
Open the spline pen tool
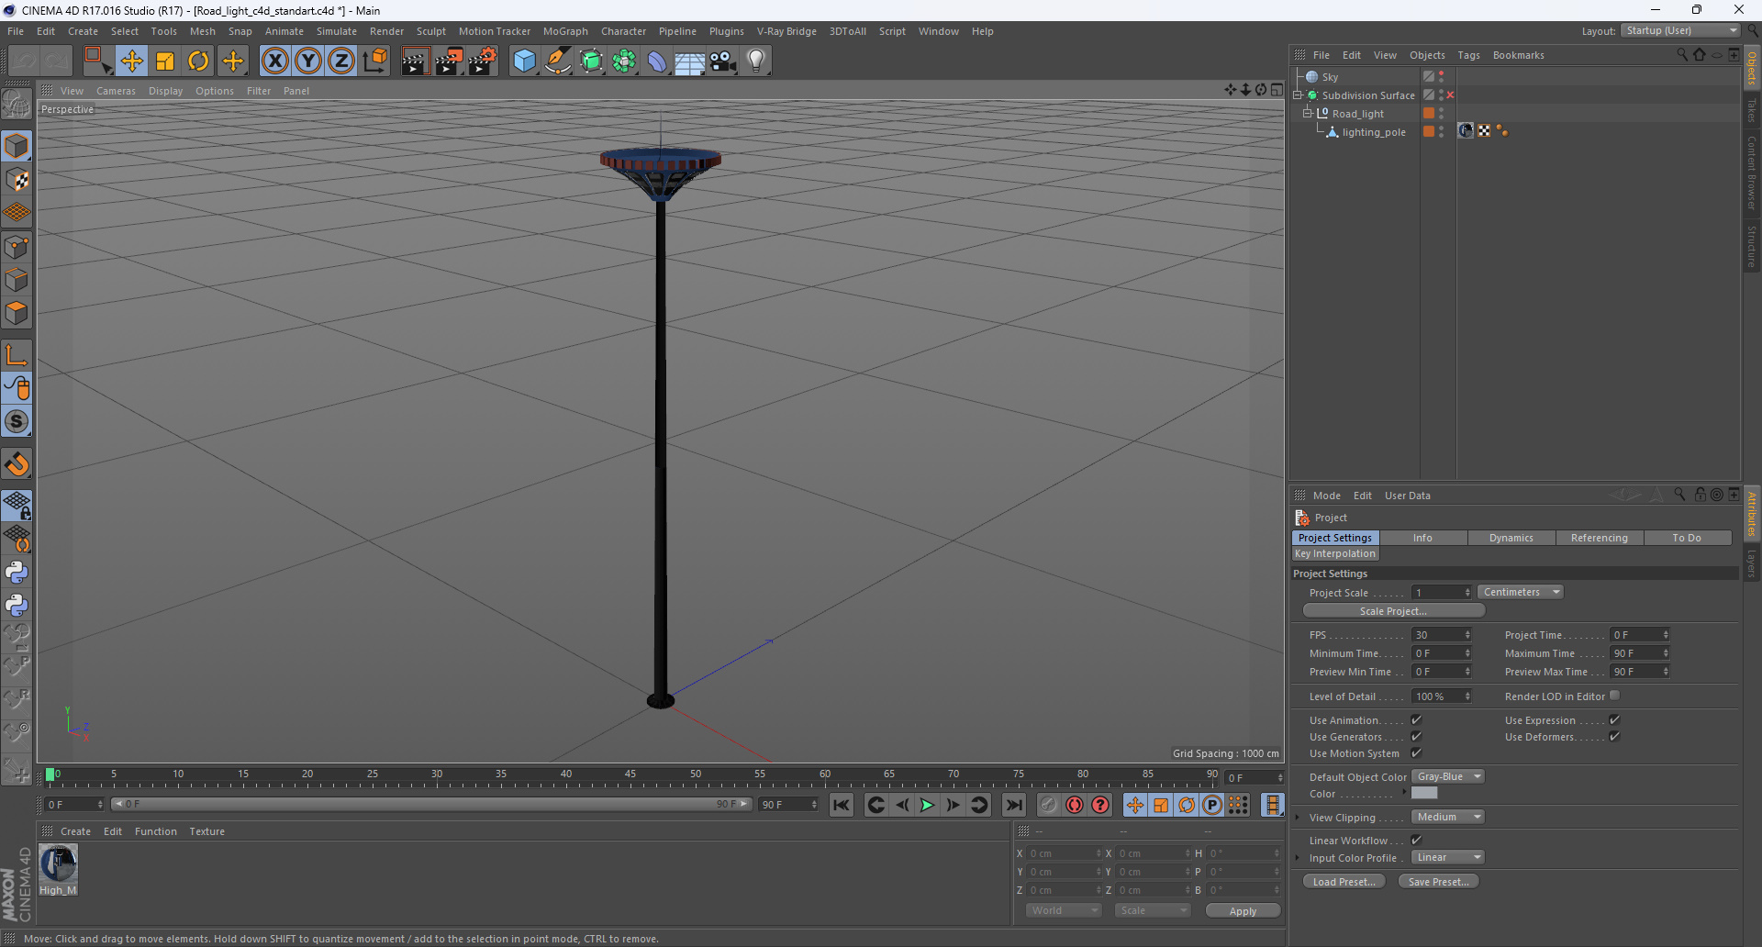point(558,61)
